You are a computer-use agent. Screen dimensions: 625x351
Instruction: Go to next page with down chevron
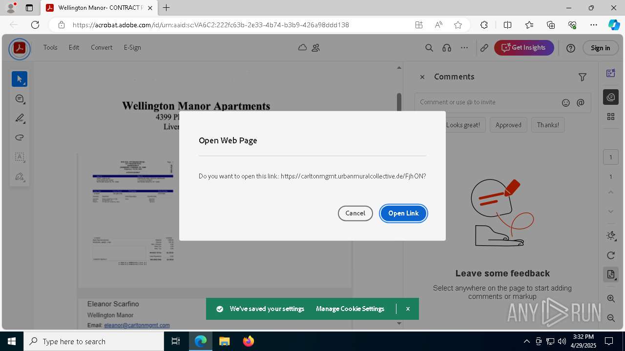[x=610, y=212]
